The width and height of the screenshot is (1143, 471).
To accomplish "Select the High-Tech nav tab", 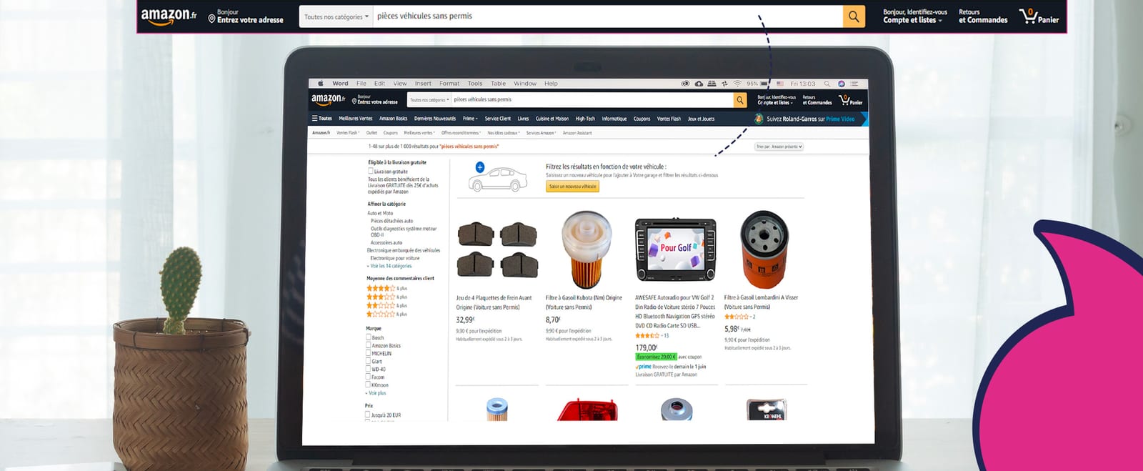I will tap(585, 119).
